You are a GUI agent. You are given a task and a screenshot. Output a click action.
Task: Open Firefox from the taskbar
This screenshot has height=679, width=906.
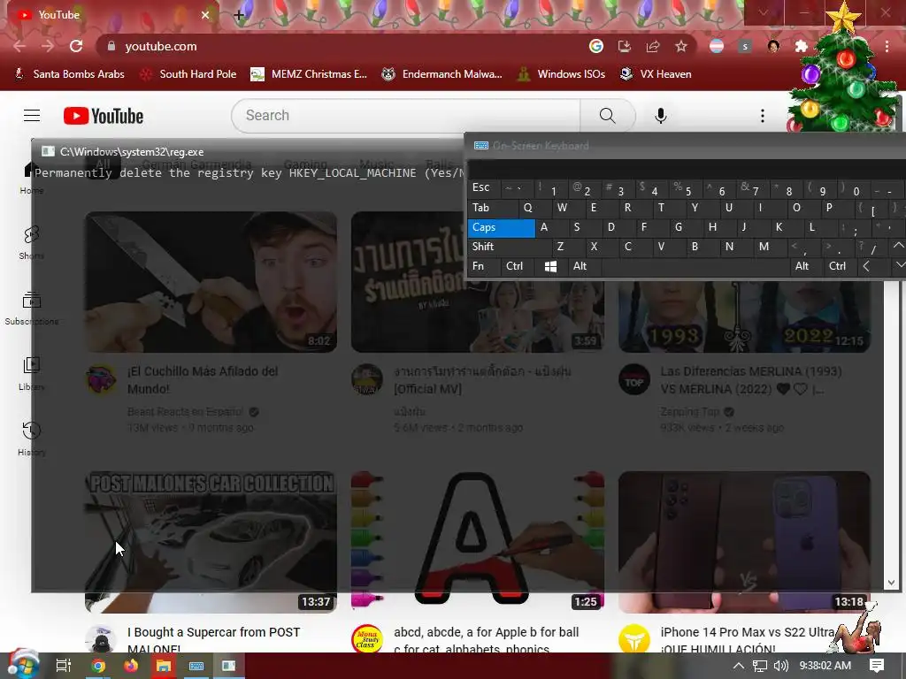click(x=131, y=666)
